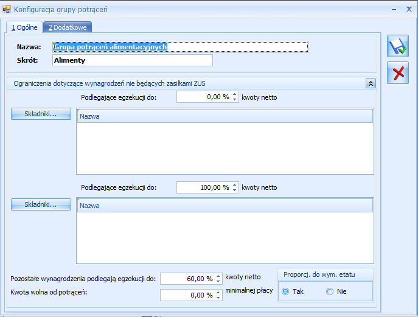Image resolution: width=418 pixels, height=317 pixels.
Task: Click the Nazwa column header in first list
Action: 225,116
